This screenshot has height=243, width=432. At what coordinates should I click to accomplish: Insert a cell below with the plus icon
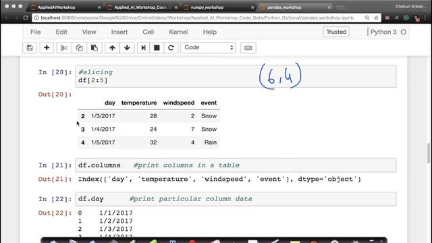click(x=47, y=48)
